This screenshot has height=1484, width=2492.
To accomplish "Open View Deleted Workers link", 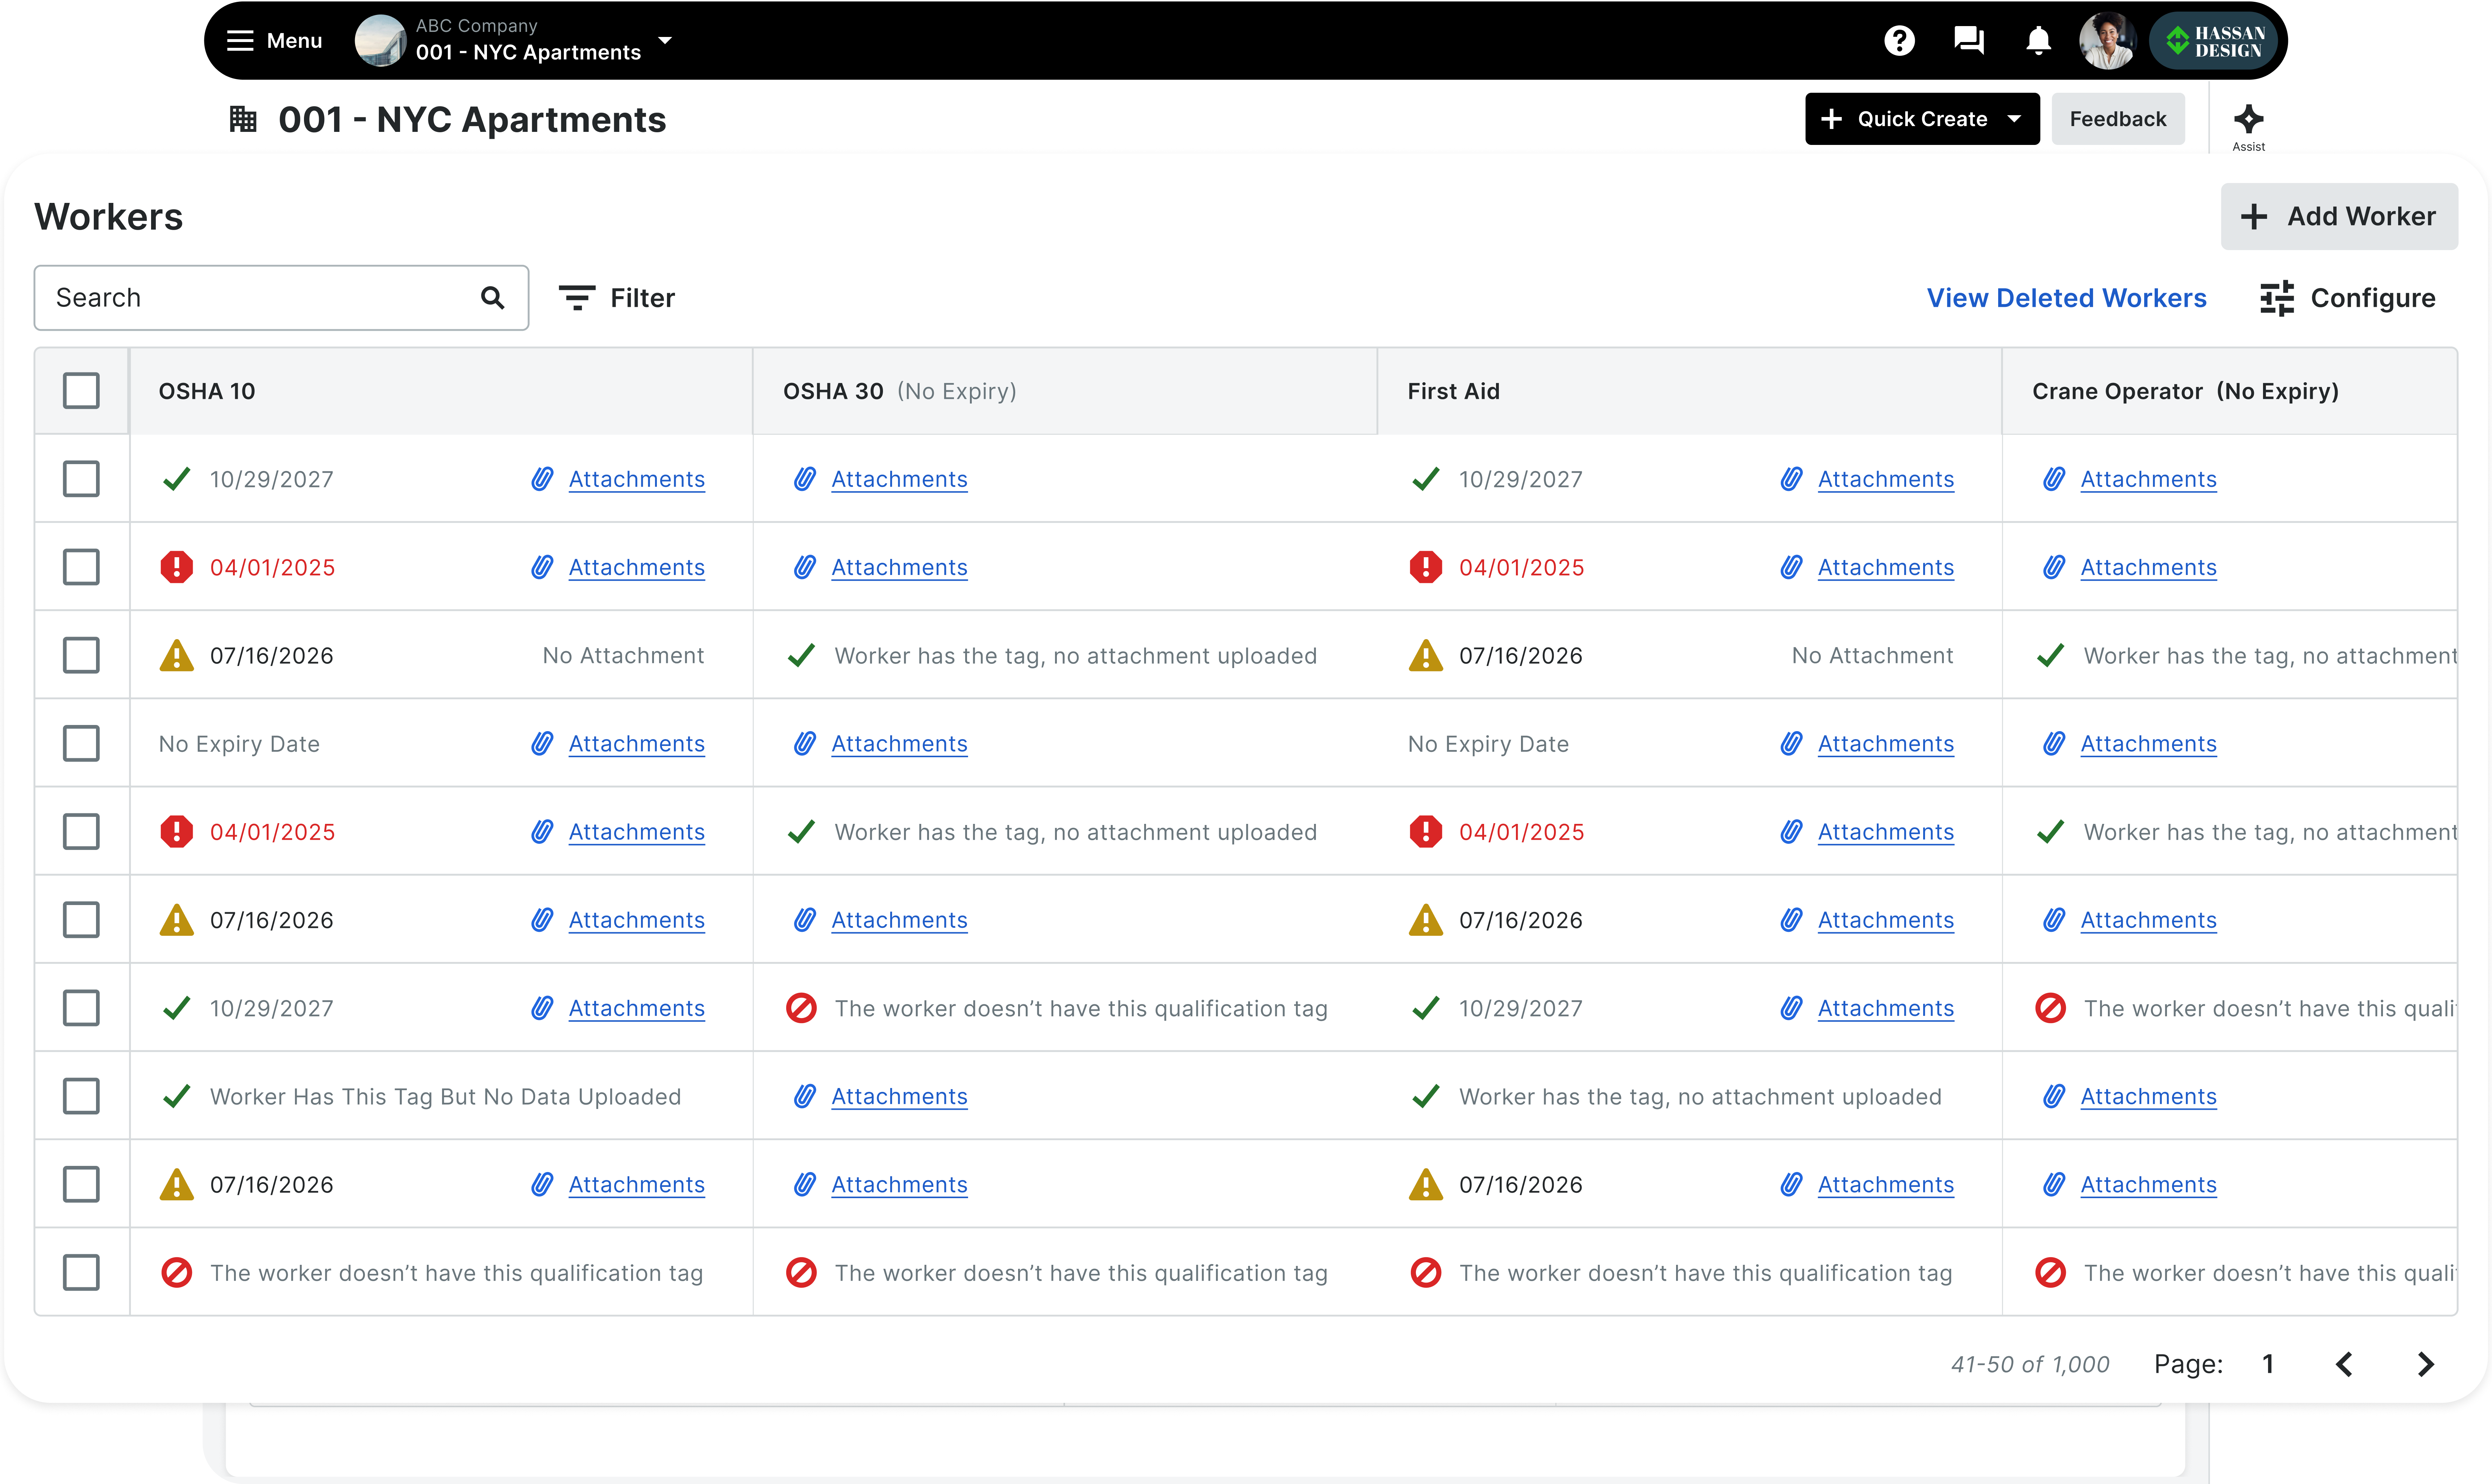I will [x=2066, y=298].
